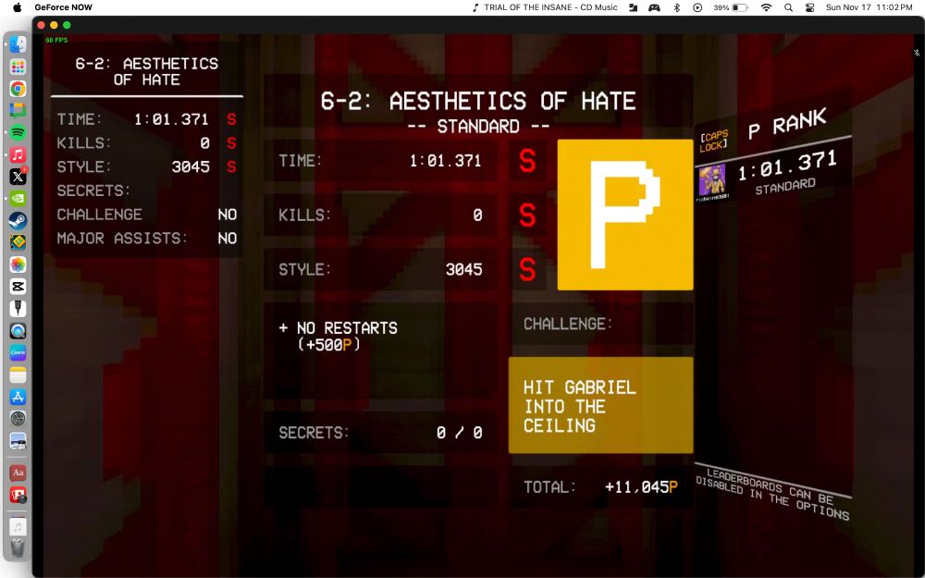Viewport: 925px width, 578px height.
Task: Click the large yellow P rank badge
Action: click(x=624, y=215)
